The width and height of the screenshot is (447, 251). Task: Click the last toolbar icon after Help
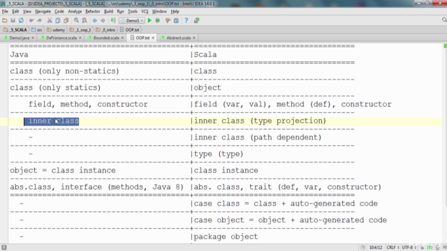pyautogui.click(x=196, y=20)
